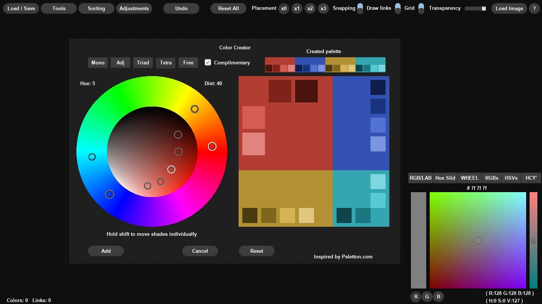This screenshot has width=542, height=304.
Task: Click the help question mark button
Action: click(534, 8)
